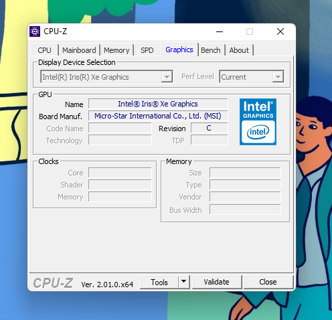
Task: Expand the Tools button dropdown arrow
Action: click(x=183, y=282)
